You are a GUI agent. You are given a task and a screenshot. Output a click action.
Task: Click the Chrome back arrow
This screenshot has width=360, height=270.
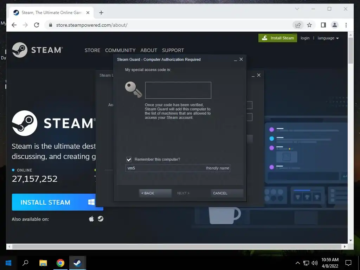pos(14,25)
